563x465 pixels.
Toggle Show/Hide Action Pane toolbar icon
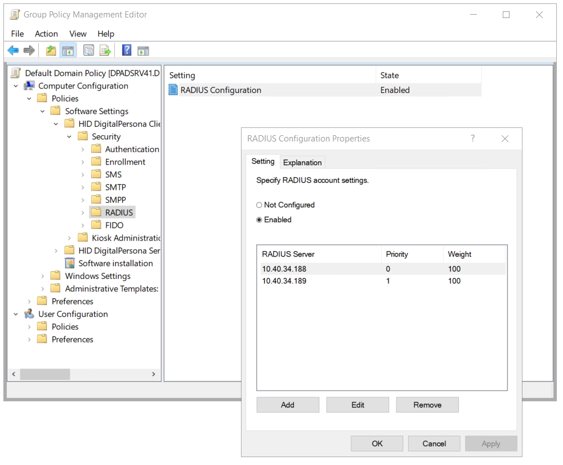(x=144, y=51)
